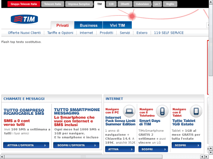Click the vertical scrollbar up arrow
This screenshot has height=159, width=213.
pyautogui.click(x=211, y=2)
